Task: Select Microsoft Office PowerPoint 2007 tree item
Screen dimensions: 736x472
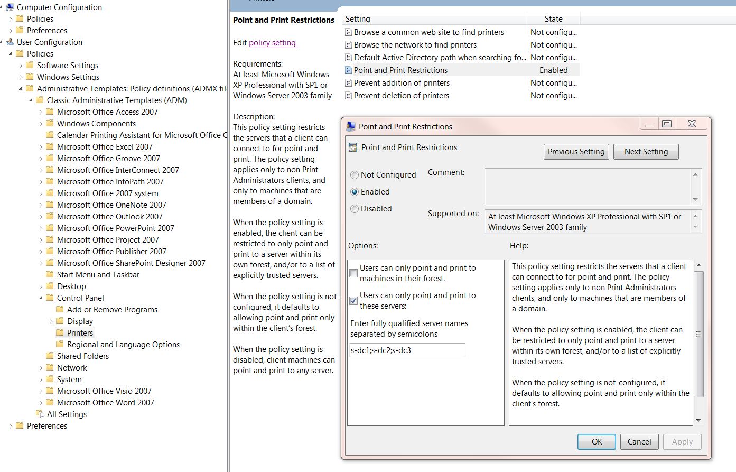Action: pos(116,228)
